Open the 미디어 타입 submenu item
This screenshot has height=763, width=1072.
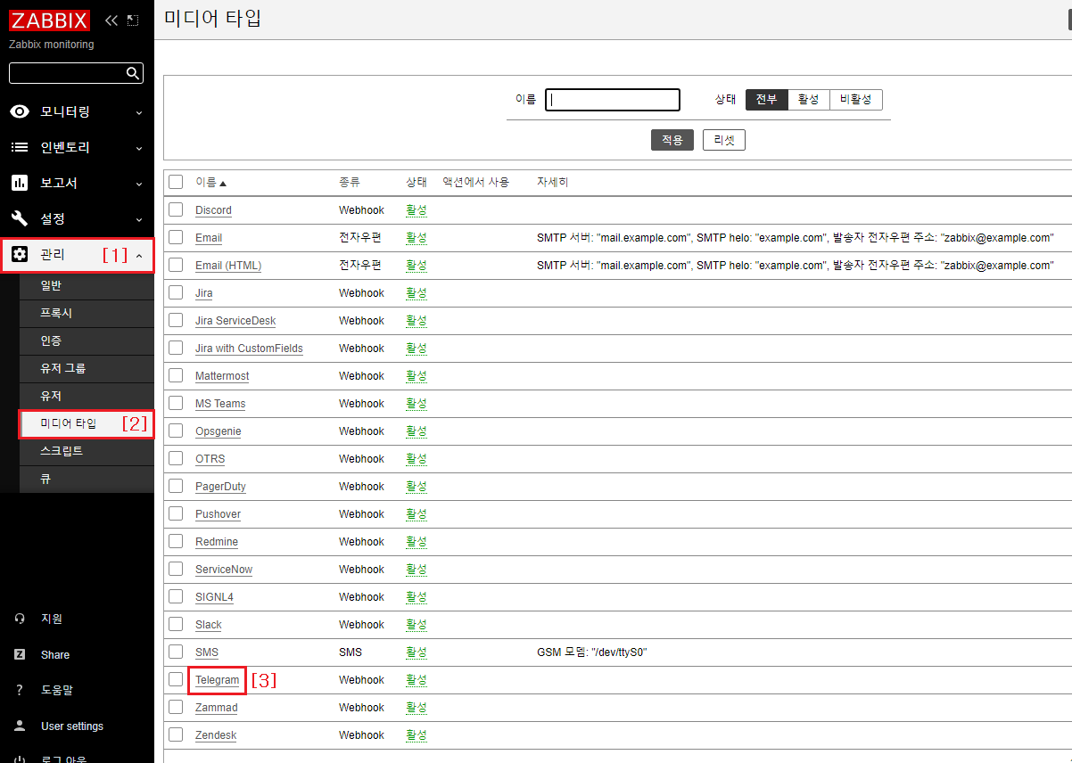(87, 423)
